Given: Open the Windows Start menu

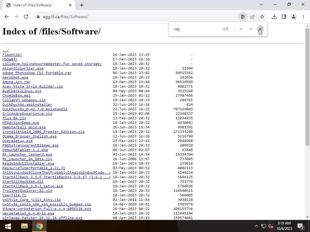Looking at the screenshot, I should (8, 226).
